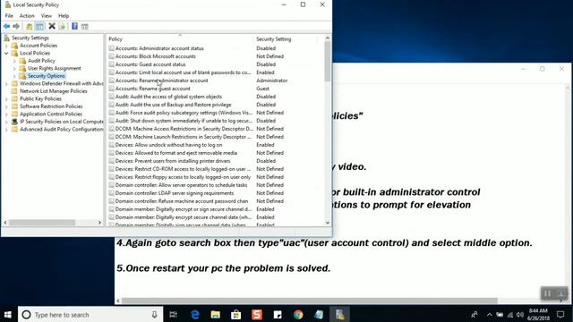The image size is (573, 322).
Task: Expand the Software Restriction Policies node arrow
Action: coord(6,106)
